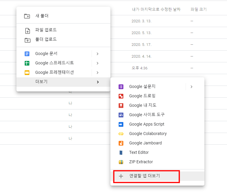Click the new folder icon

pos(27,16)
